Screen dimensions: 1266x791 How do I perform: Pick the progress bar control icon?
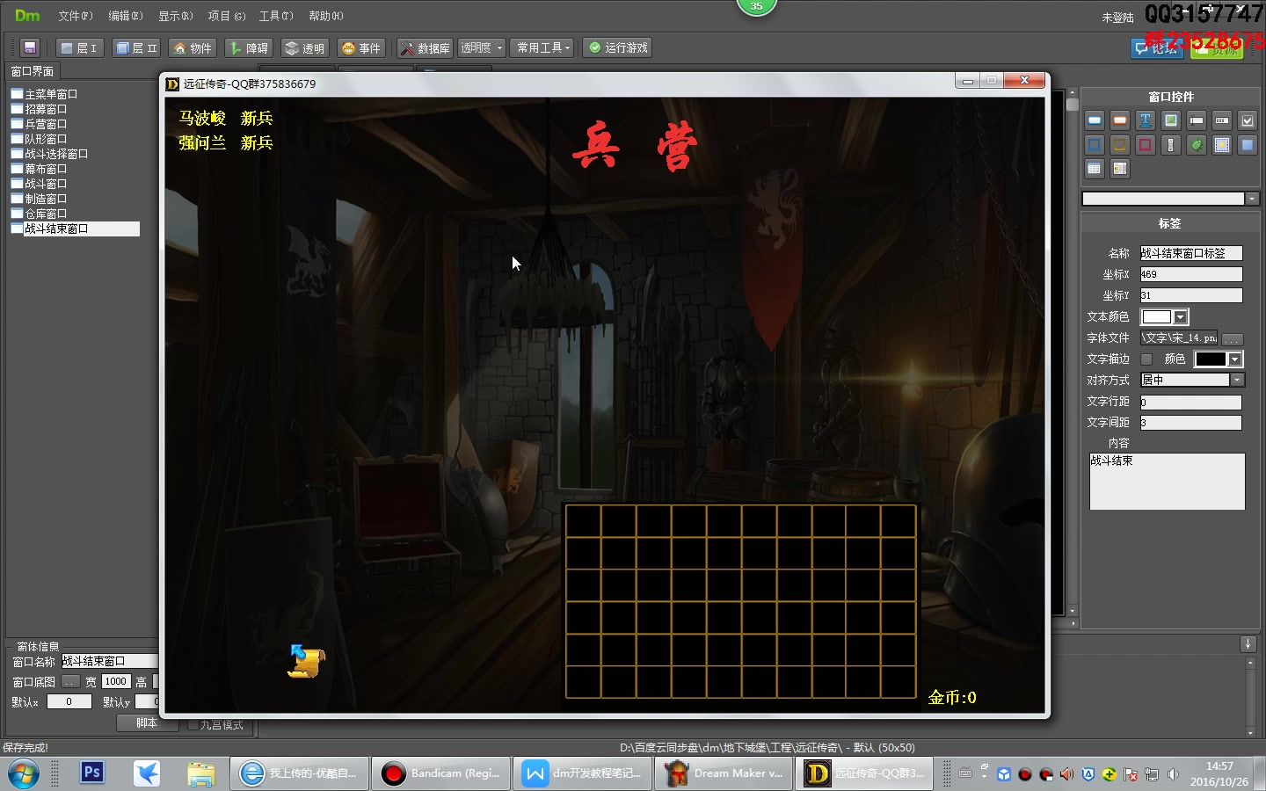[1221, 120]
